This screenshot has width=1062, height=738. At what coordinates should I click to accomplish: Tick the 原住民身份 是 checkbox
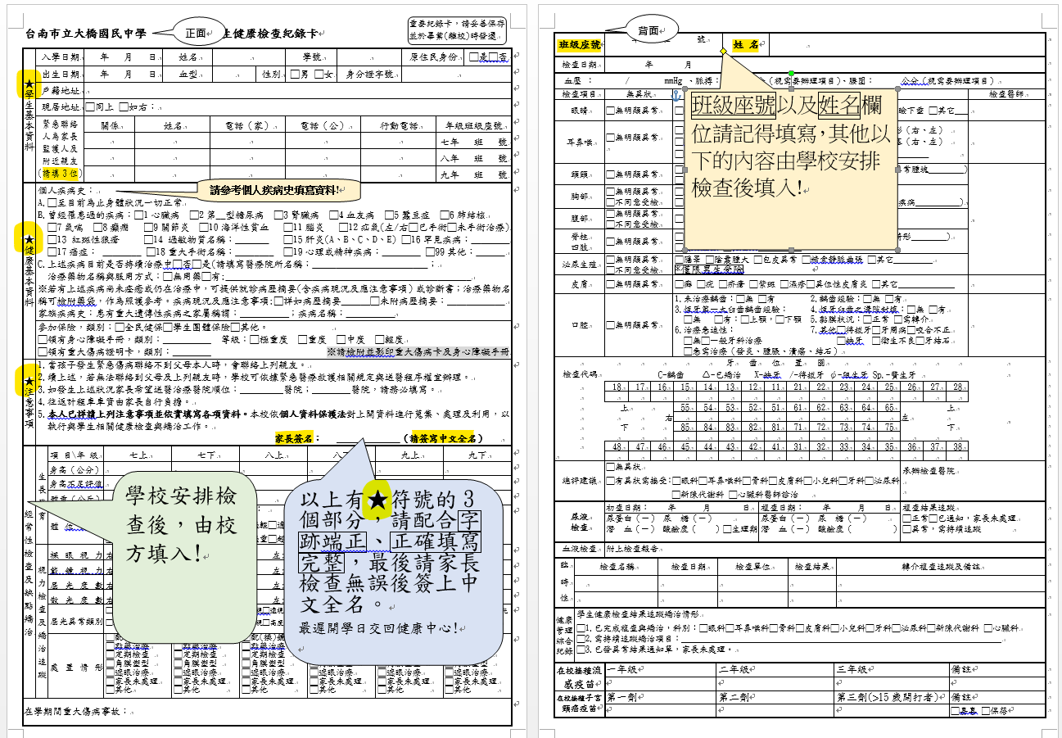click(474, 57)
